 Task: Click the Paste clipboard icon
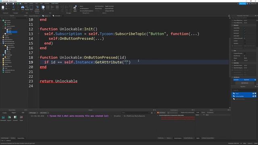point(3,7)
